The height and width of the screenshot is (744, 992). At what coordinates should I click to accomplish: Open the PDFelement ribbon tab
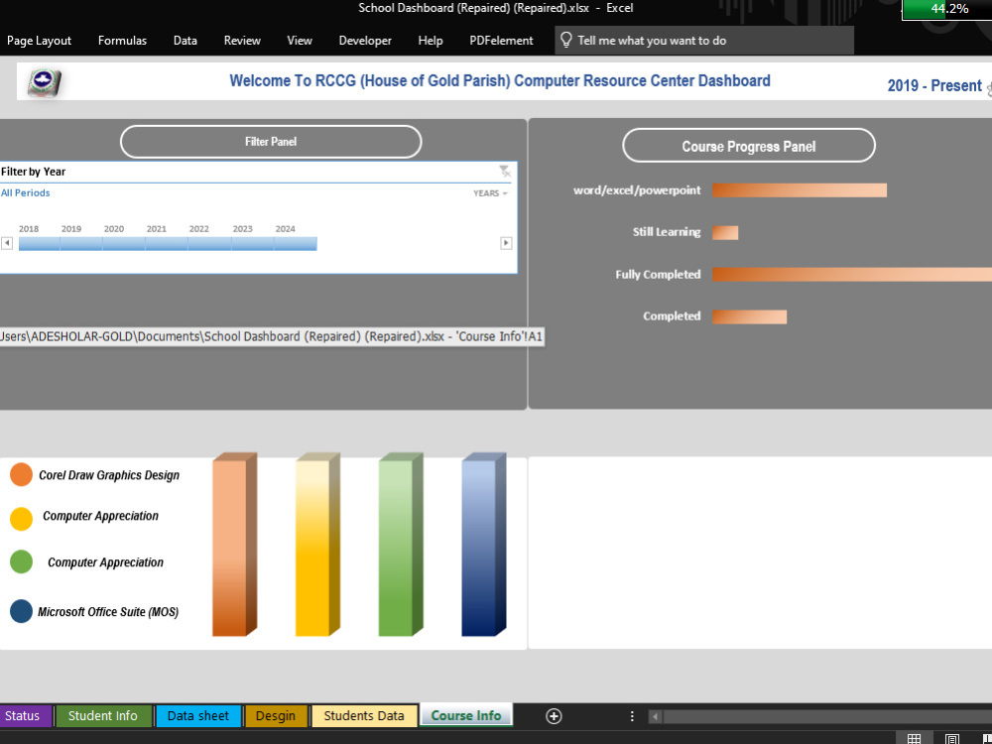pyautogui.click(x=501, y=41)
